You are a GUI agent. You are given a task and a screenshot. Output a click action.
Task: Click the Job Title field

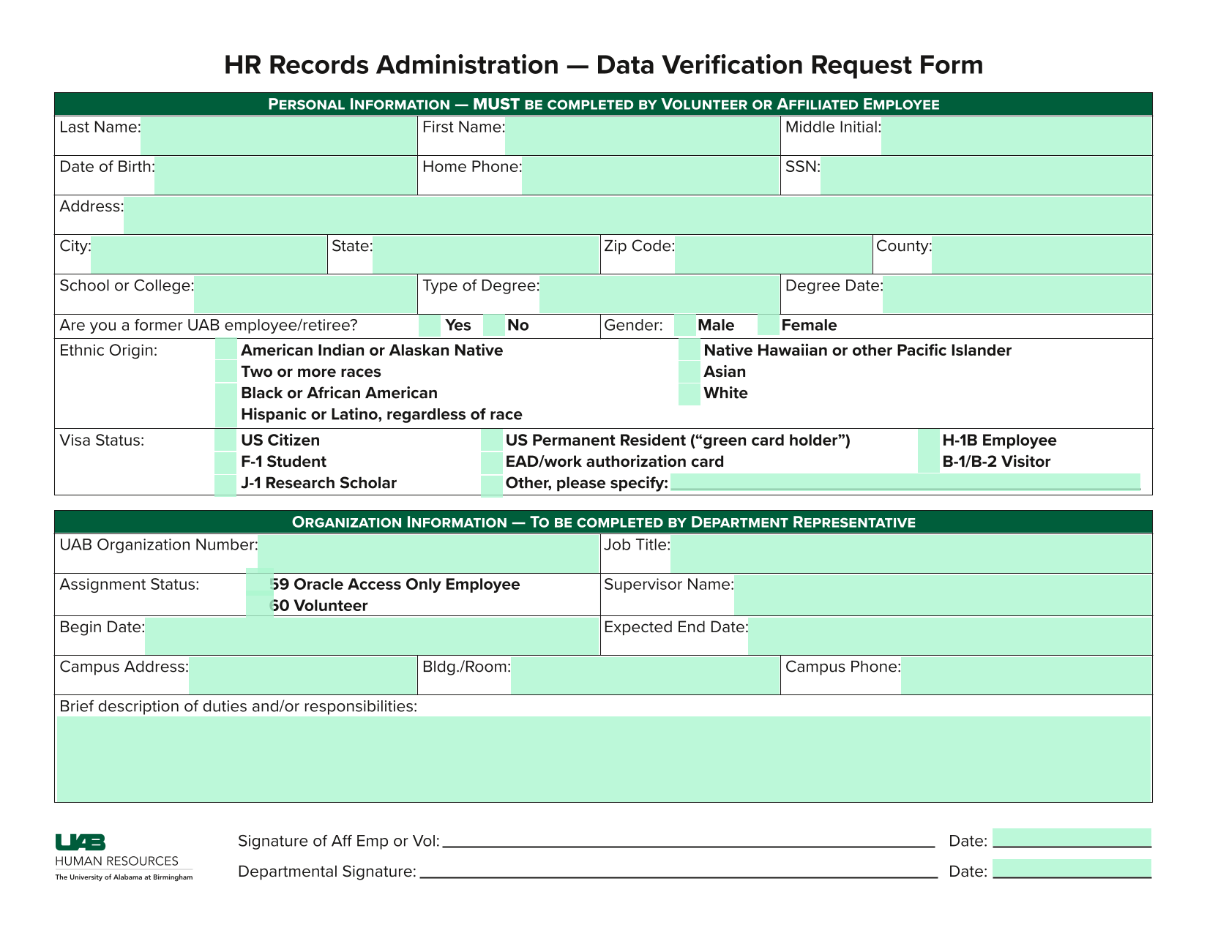tap(911, 553)
